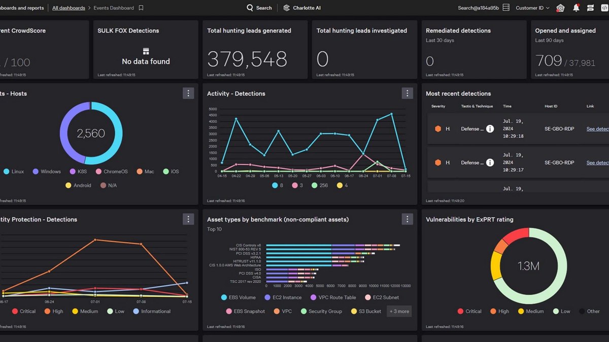Open the pentagon icon next to Customer ID
Image resolution: width=609 pixels, height=342 pixels.
pyautogui.click(x=560, y=8)
